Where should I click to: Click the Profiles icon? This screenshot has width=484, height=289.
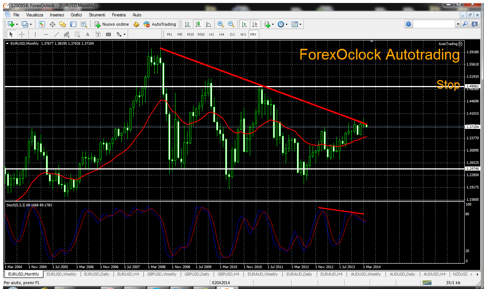point(25,24)
